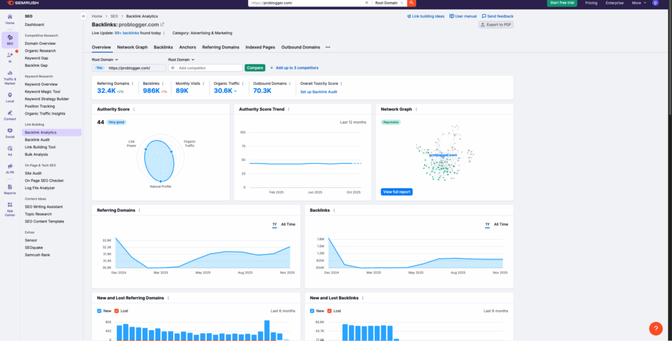This screenshot has height=341, width=672.
Task: Switch to Backlinks tab
Action: tap(163, 47)
